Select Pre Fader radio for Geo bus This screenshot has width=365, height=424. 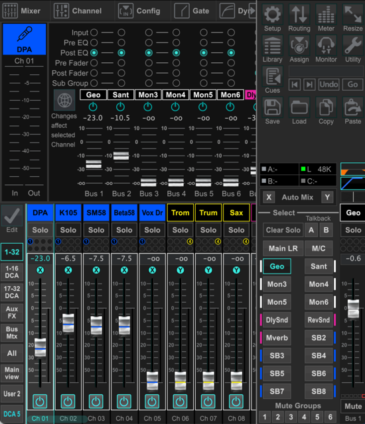[94, 63]
